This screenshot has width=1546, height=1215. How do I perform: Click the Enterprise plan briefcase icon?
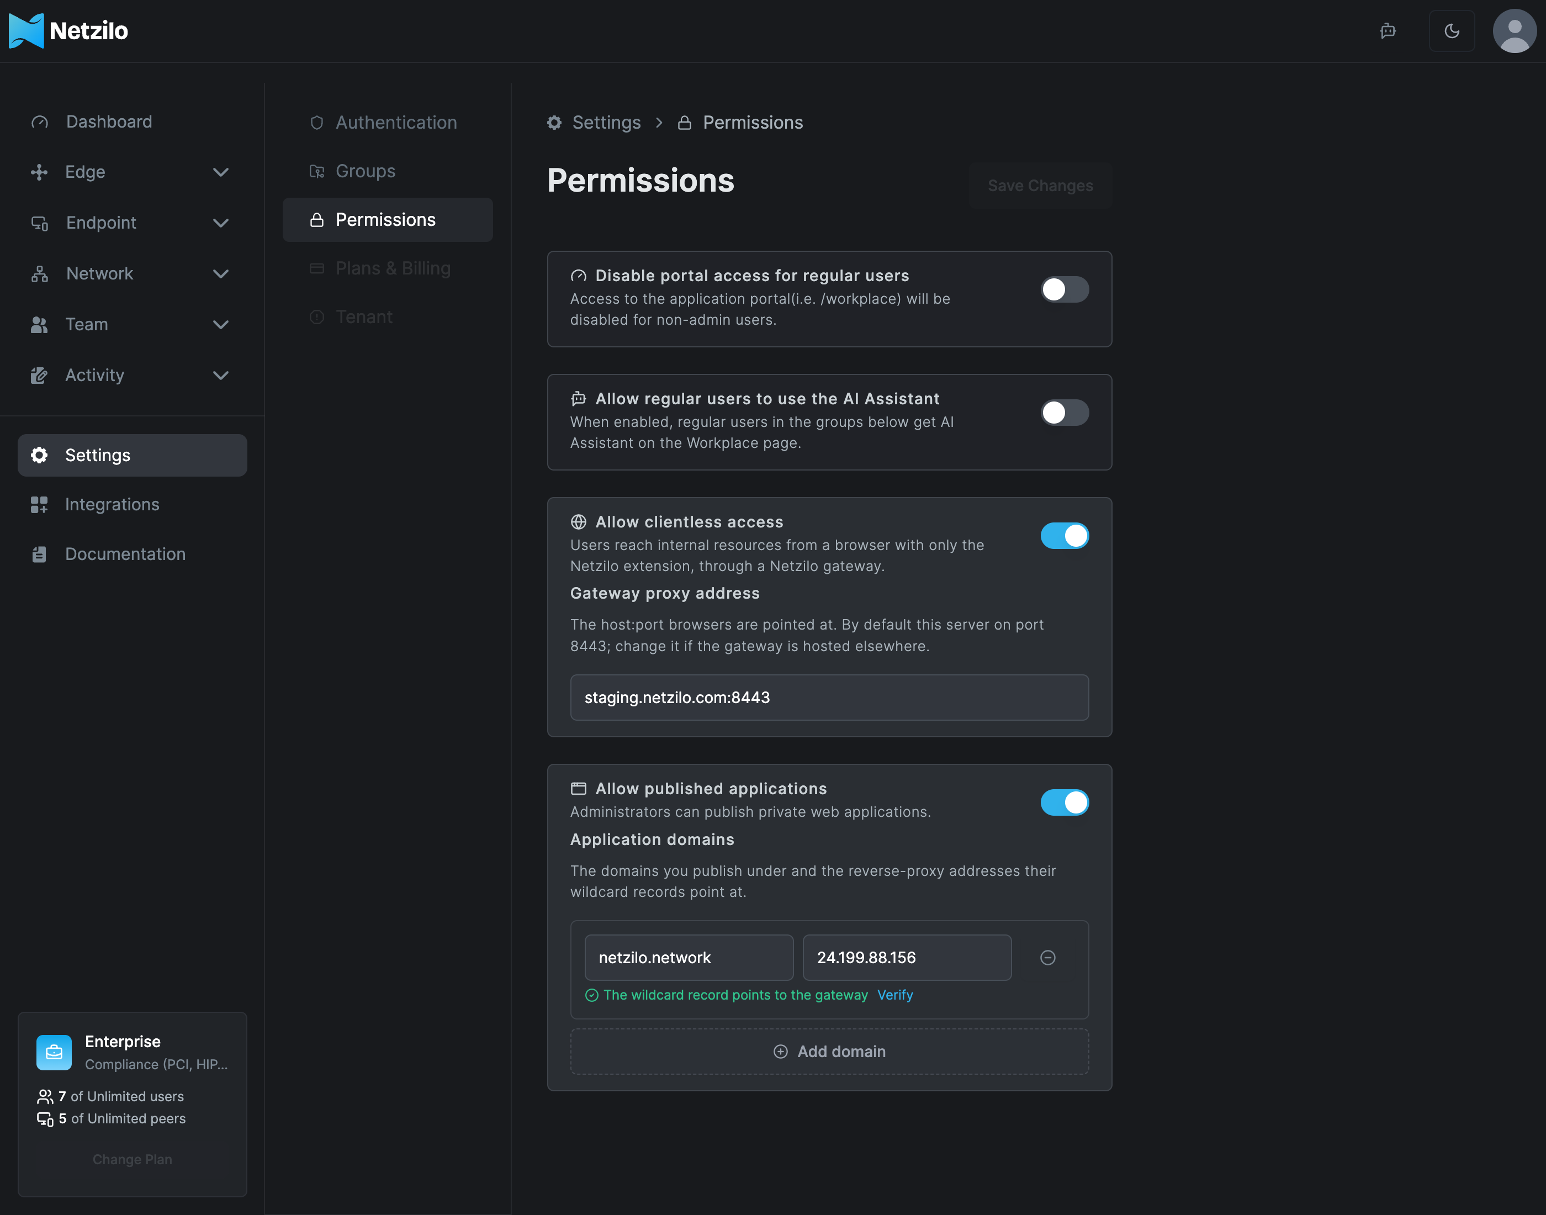(x=54, y=1053)
